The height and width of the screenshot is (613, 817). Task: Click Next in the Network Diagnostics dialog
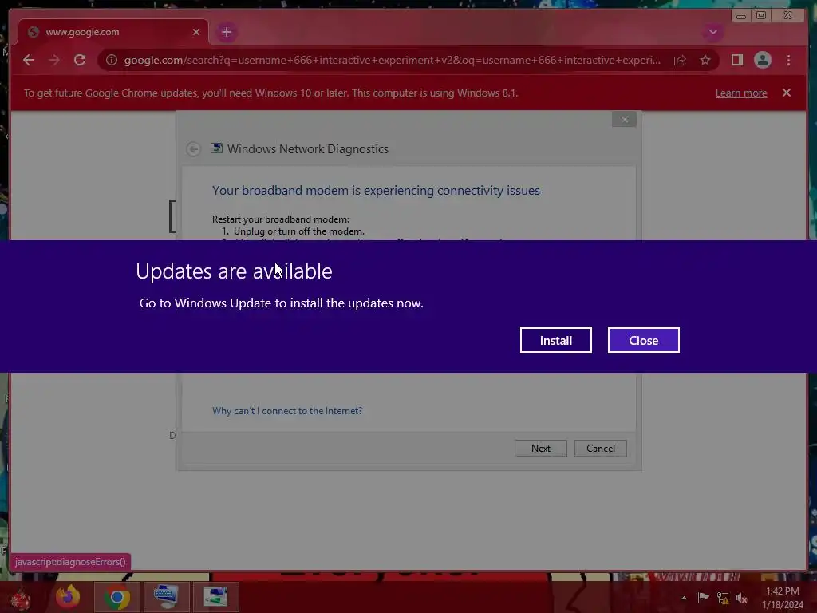pyautogui.click(x=540, y=449)
